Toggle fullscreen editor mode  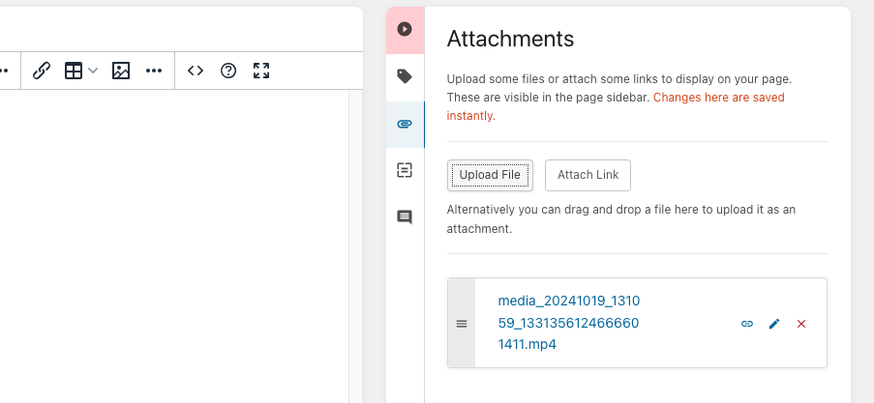point(260,71)
